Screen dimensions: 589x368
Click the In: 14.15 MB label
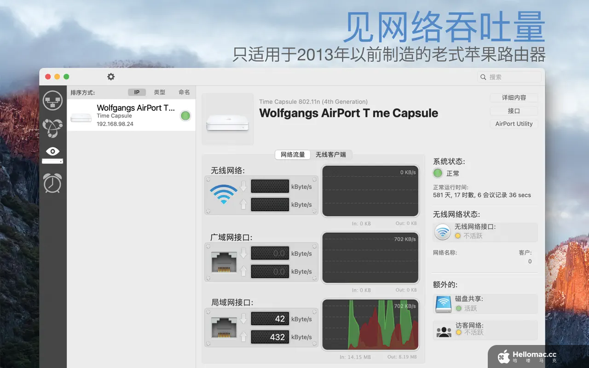(355, 356)
